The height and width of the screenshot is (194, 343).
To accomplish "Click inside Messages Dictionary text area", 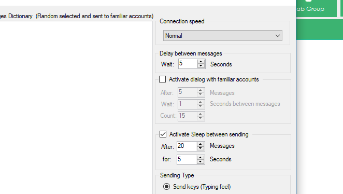I will click(76, 107).
